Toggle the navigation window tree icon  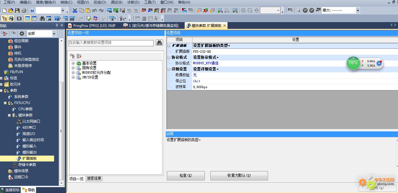point(4,18)
